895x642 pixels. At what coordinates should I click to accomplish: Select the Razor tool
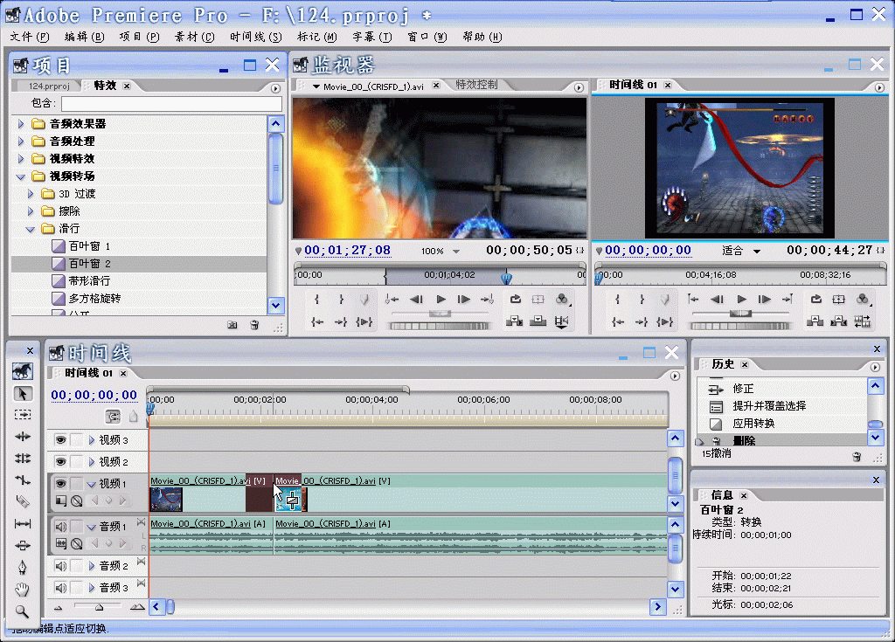tap(22, 501)
